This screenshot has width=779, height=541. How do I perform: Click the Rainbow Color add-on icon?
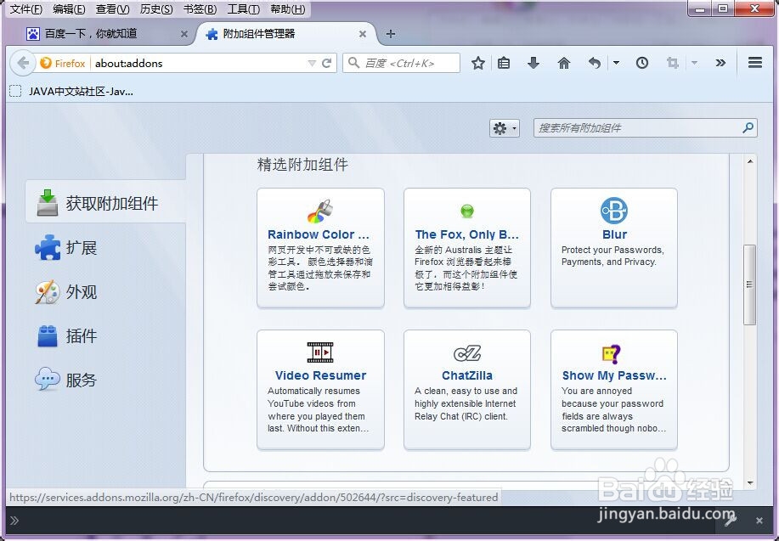coord(320,211)
